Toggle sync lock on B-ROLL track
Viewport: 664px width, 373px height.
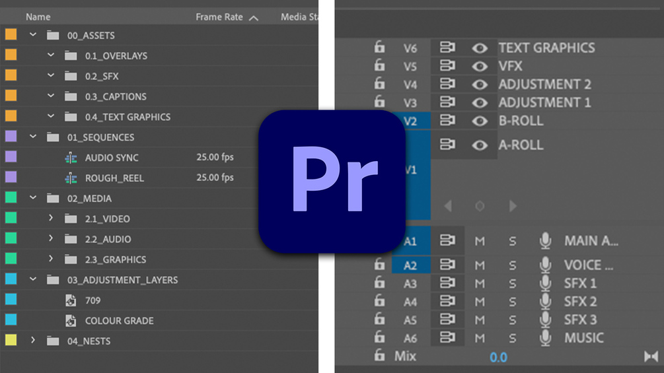pyautogui.click(x=447, y=120)
